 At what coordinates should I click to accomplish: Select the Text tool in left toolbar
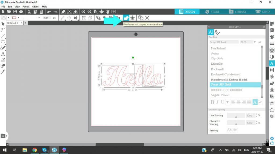pyautogui.click(x=3, y=54)
